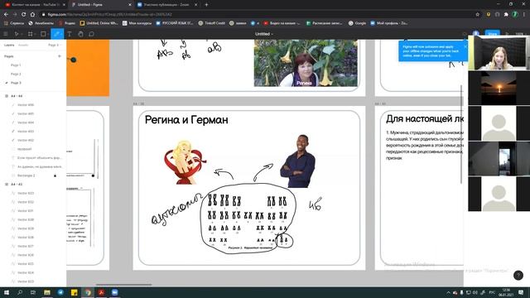
Task: Select the active Pen/Pencil tool
Action: click(x=57, y=34)
